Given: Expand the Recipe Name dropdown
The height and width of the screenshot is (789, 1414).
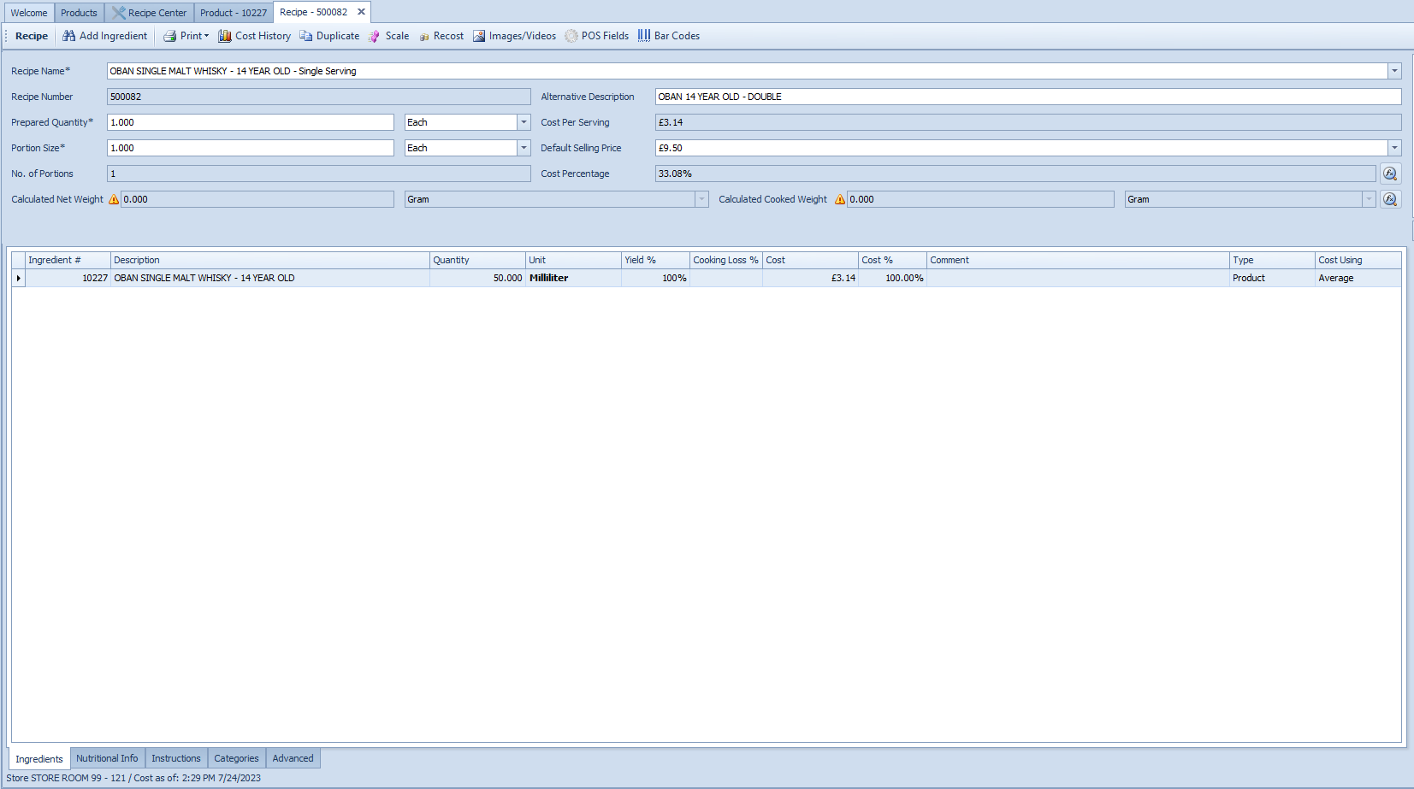Looking at the screenshot, I should pyautogui.click(x=1394, y=71).
